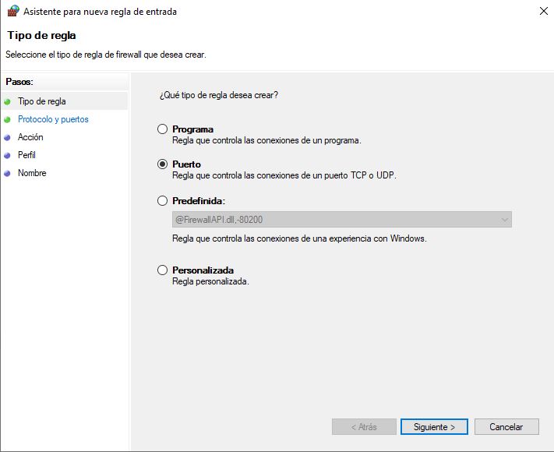Click the firewall wizard icon in title bar

click(x=12, y=12)
